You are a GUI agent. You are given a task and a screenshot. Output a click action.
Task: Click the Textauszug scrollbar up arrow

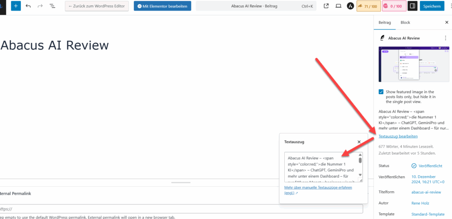pyautogui.click(x=360, y=155)
